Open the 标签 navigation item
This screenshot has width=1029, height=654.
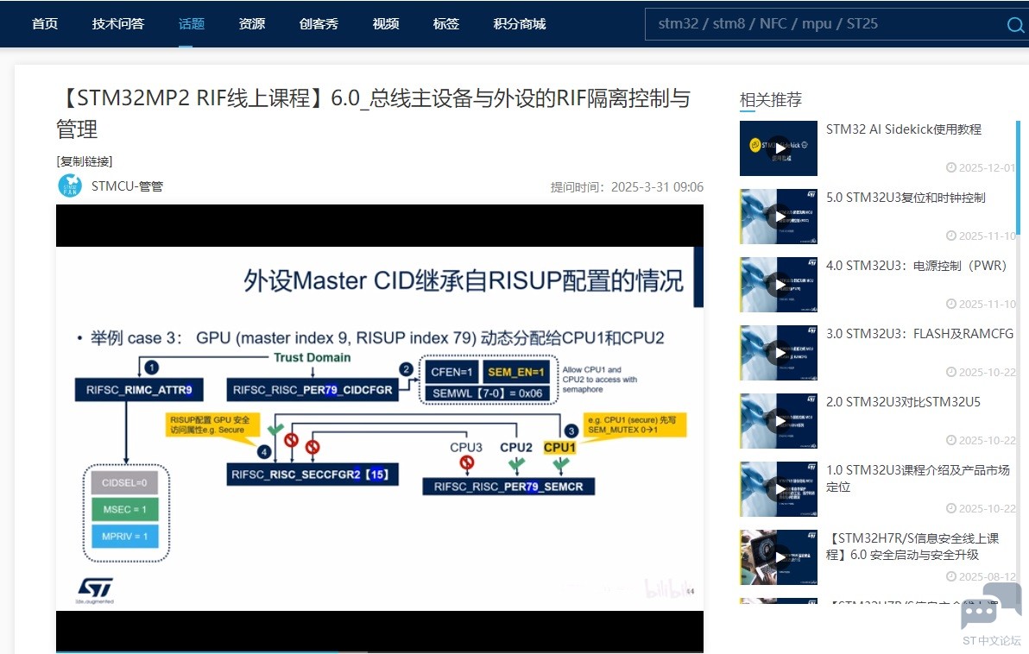(446, 24)
